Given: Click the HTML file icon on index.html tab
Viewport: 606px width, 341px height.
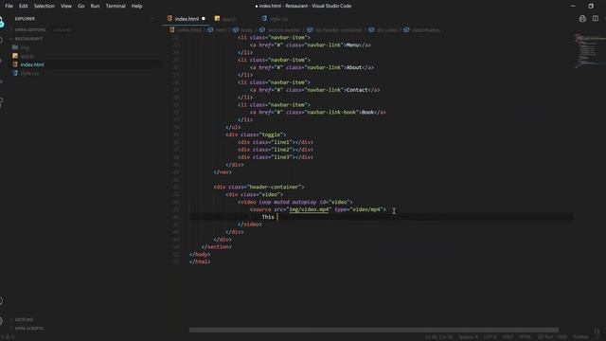Looking at the screenshot, I should pos(169,19).
